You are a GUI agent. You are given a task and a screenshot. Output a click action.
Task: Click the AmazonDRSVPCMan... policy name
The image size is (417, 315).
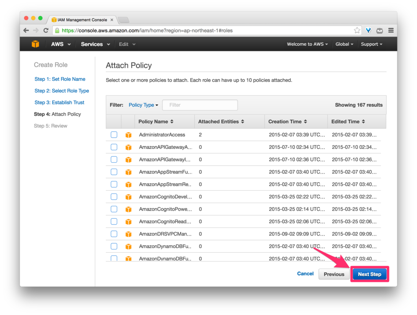(165, 234)
